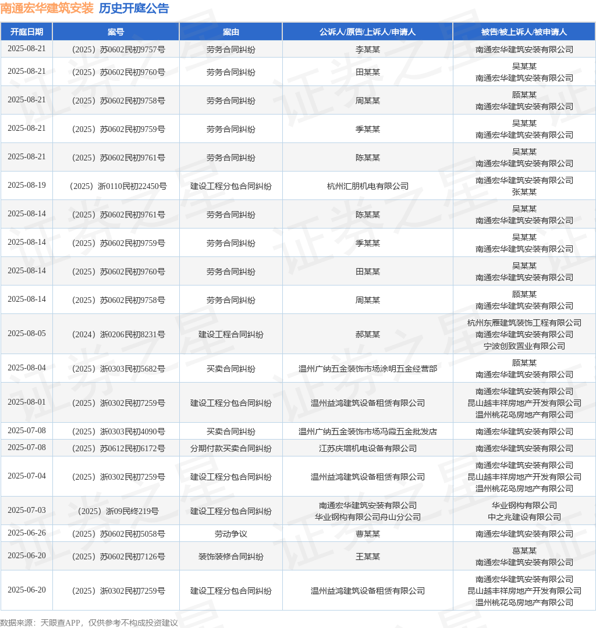Click the 南通宏华建筑安装 title text
The width and height of the screenshot is (596, 628).
47,8
